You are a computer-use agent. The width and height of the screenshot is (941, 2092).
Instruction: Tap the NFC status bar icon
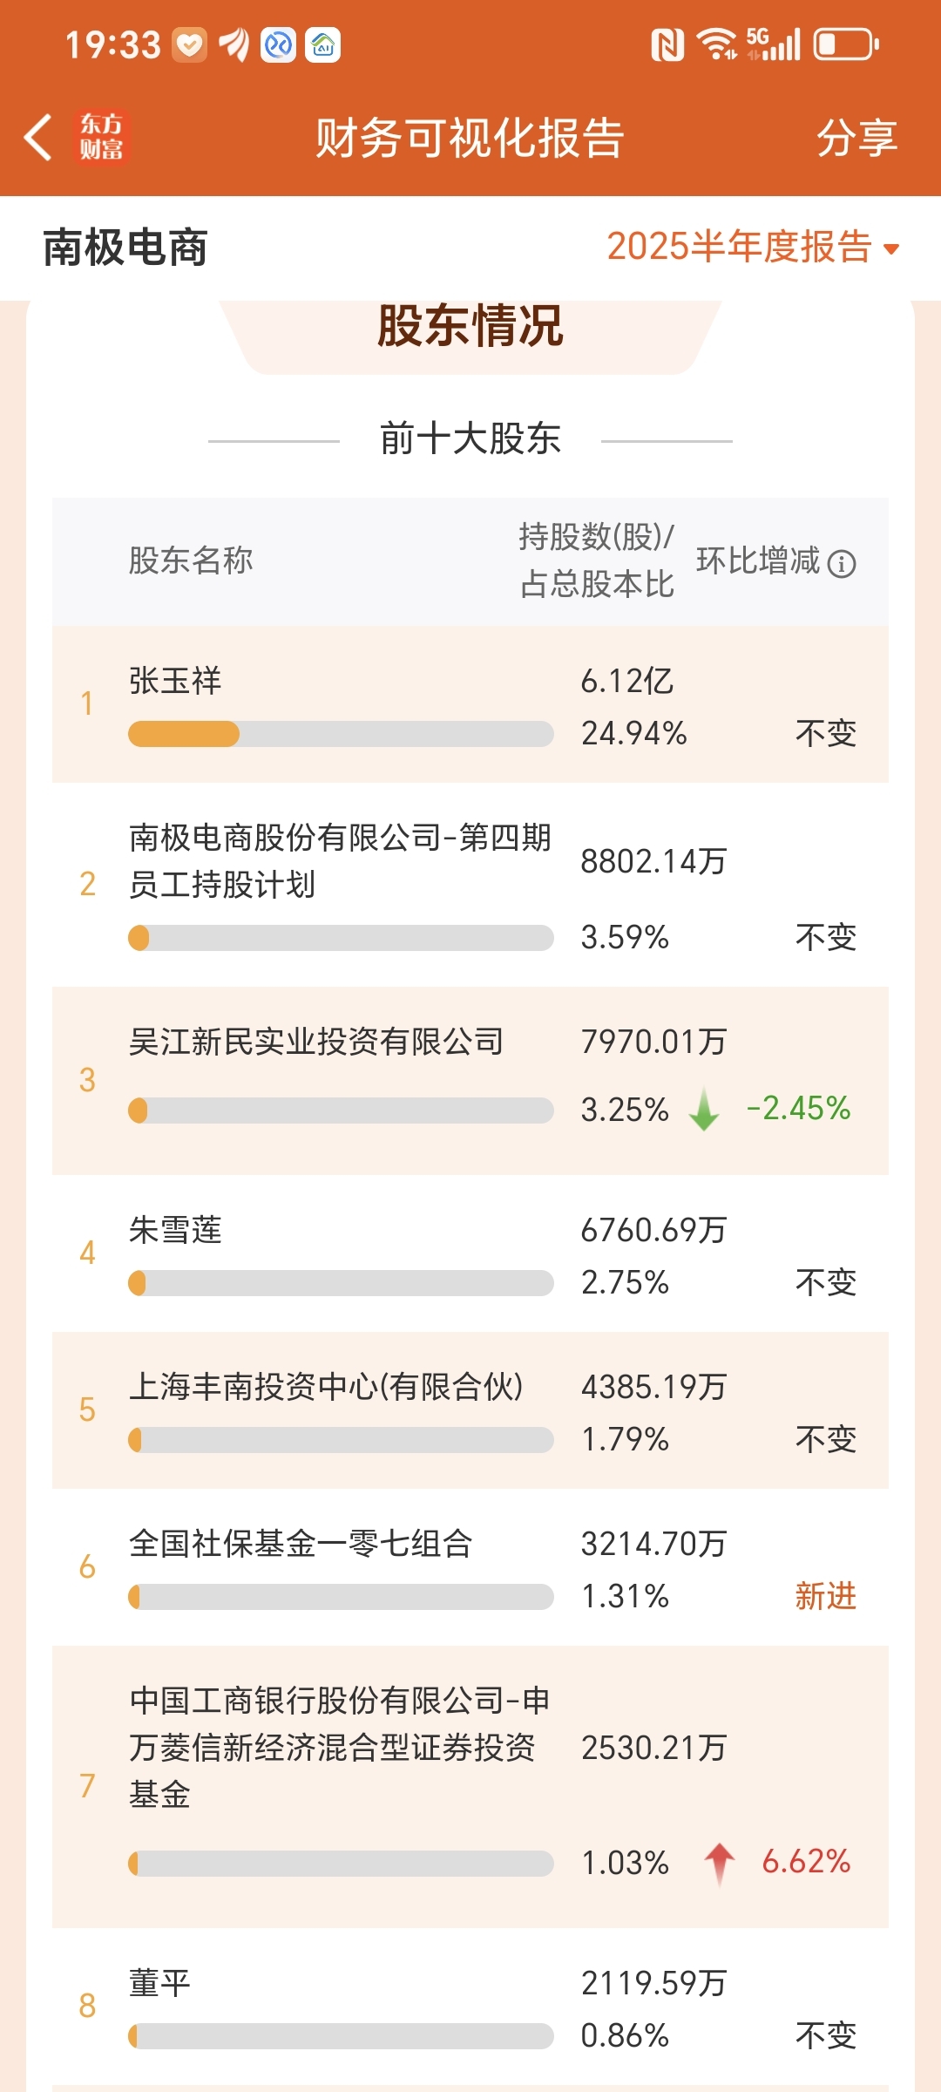(667, 44)
